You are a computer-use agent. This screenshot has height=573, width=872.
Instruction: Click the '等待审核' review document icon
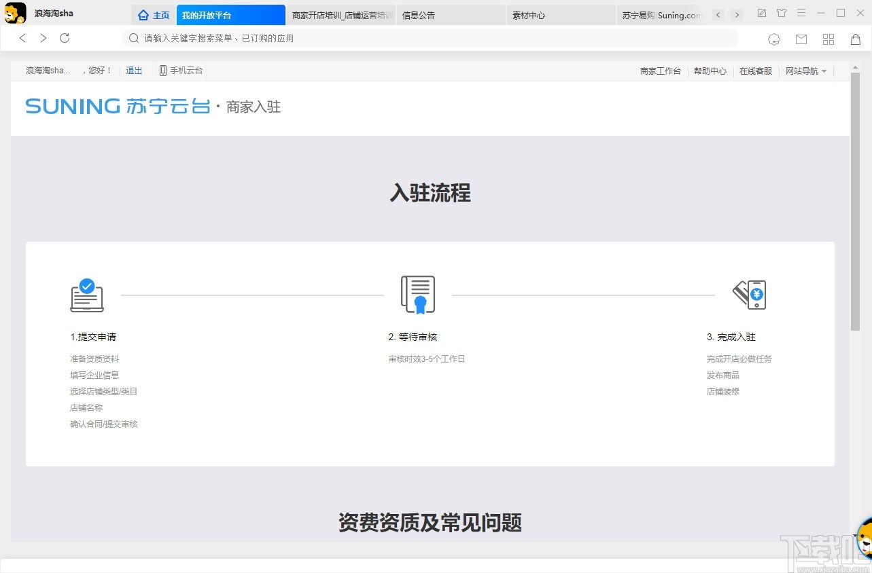point(417,293)
